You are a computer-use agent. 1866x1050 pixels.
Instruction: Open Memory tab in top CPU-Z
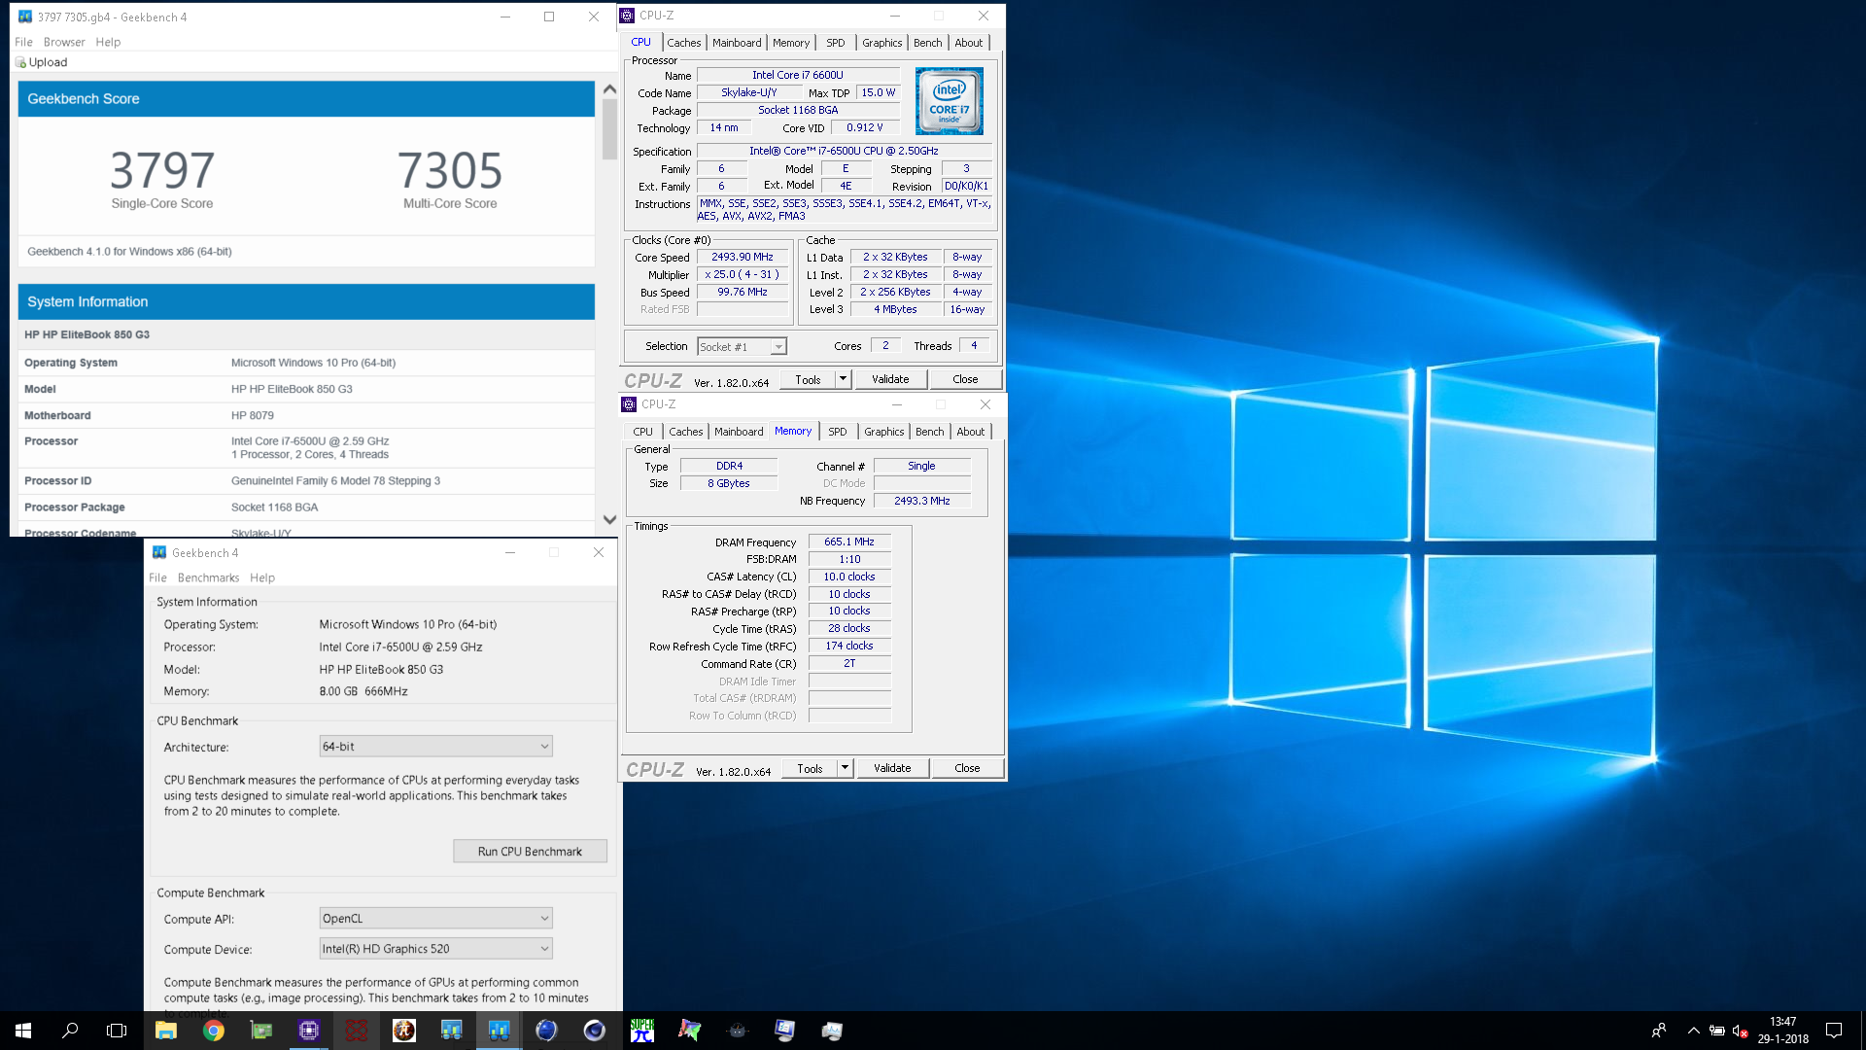coord(791,43)
